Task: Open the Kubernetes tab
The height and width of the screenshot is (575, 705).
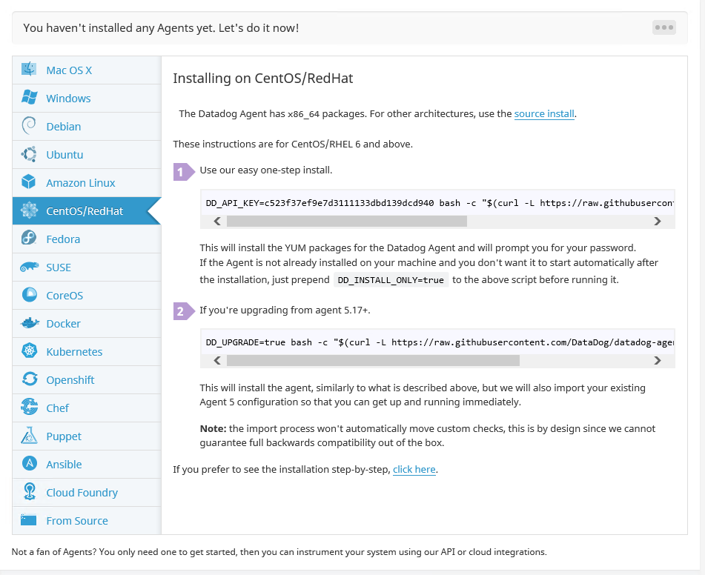Action: 87,352
